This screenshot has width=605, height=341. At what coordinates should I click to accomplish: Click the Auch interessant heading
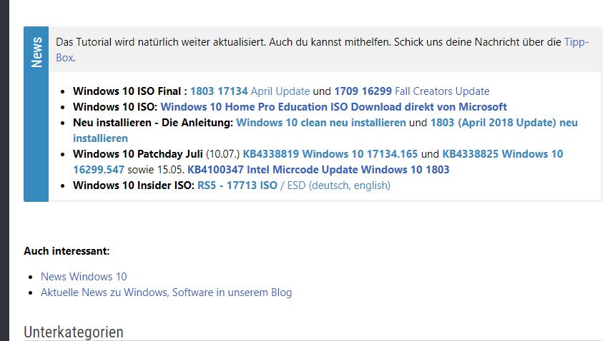point(67,251)
